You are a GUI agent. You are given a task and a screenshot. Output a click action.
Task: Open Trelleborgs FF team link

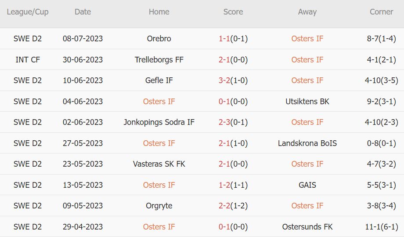pos(159,60)
